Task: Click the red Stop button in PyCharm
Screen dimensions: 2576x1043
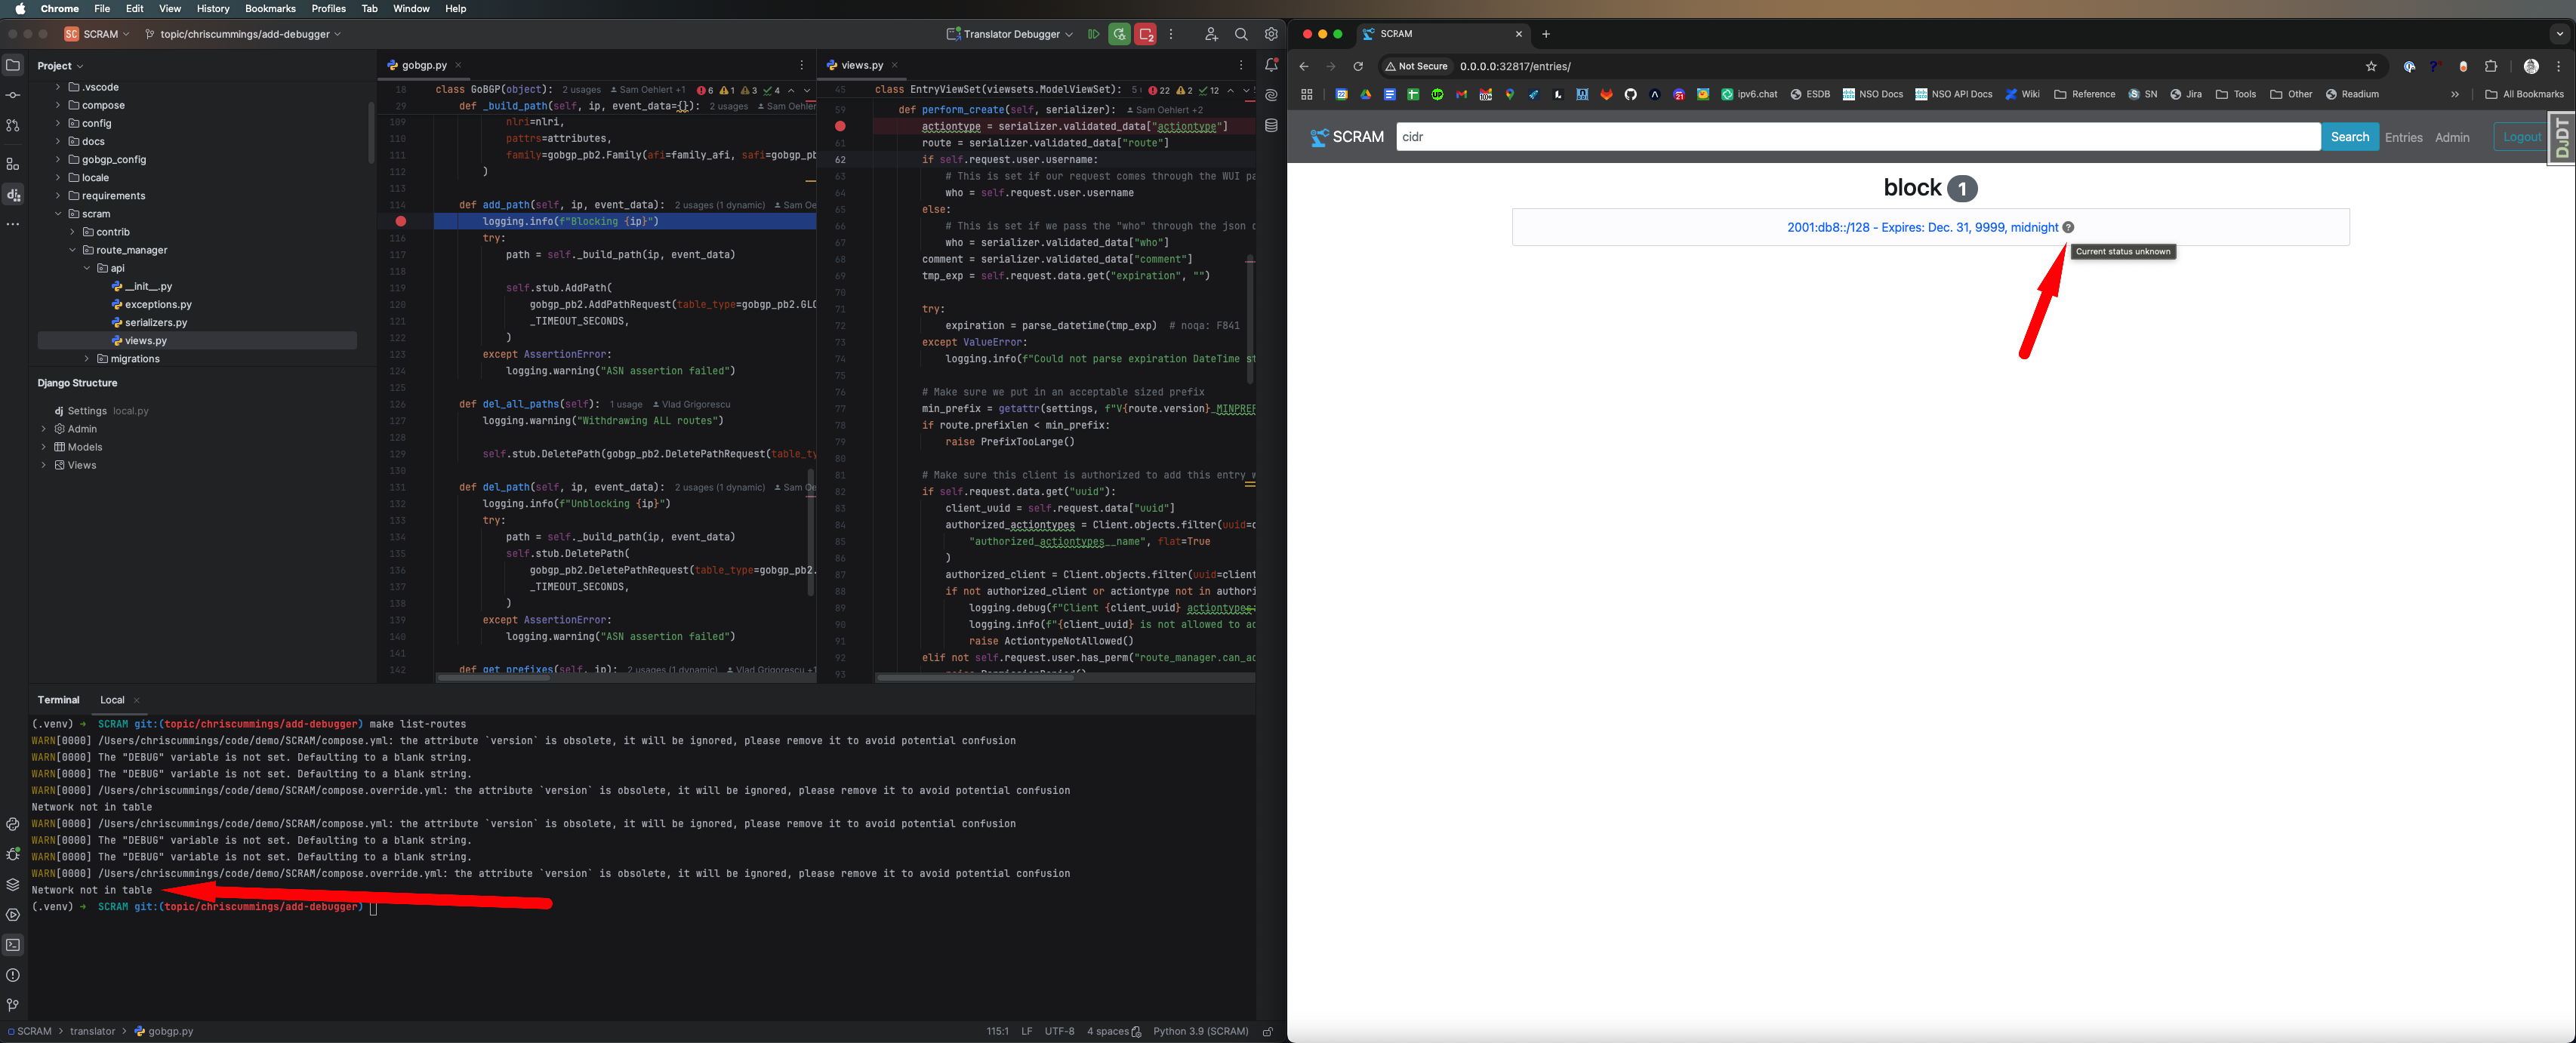Action: point(1146,34)
